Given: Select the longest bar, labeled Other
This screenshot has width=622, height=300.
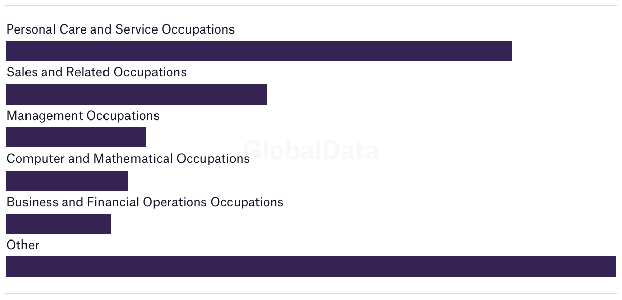Looking at the screenshot, I should 311,266.
